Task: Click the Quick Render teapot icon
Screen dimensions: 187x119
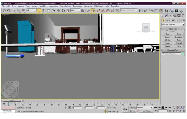Action: click(182, 11)
